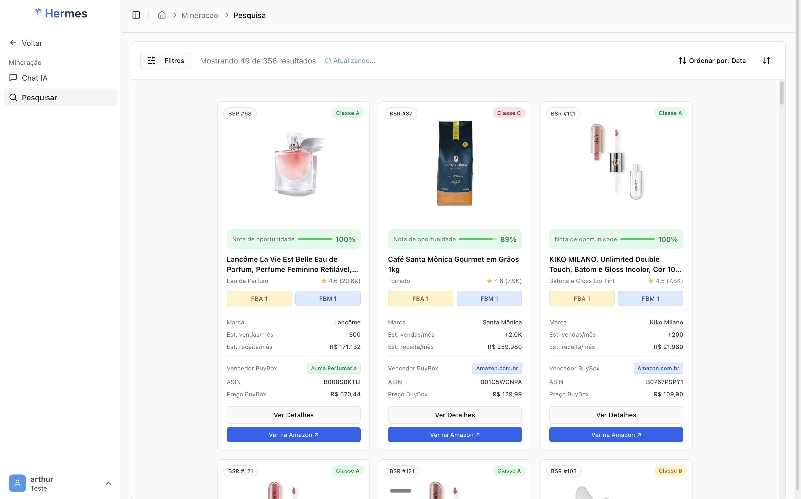Viewport: 801px width, 499px height.
Task: Collapse the arthur user menu chevron
Action: point(108,483)
